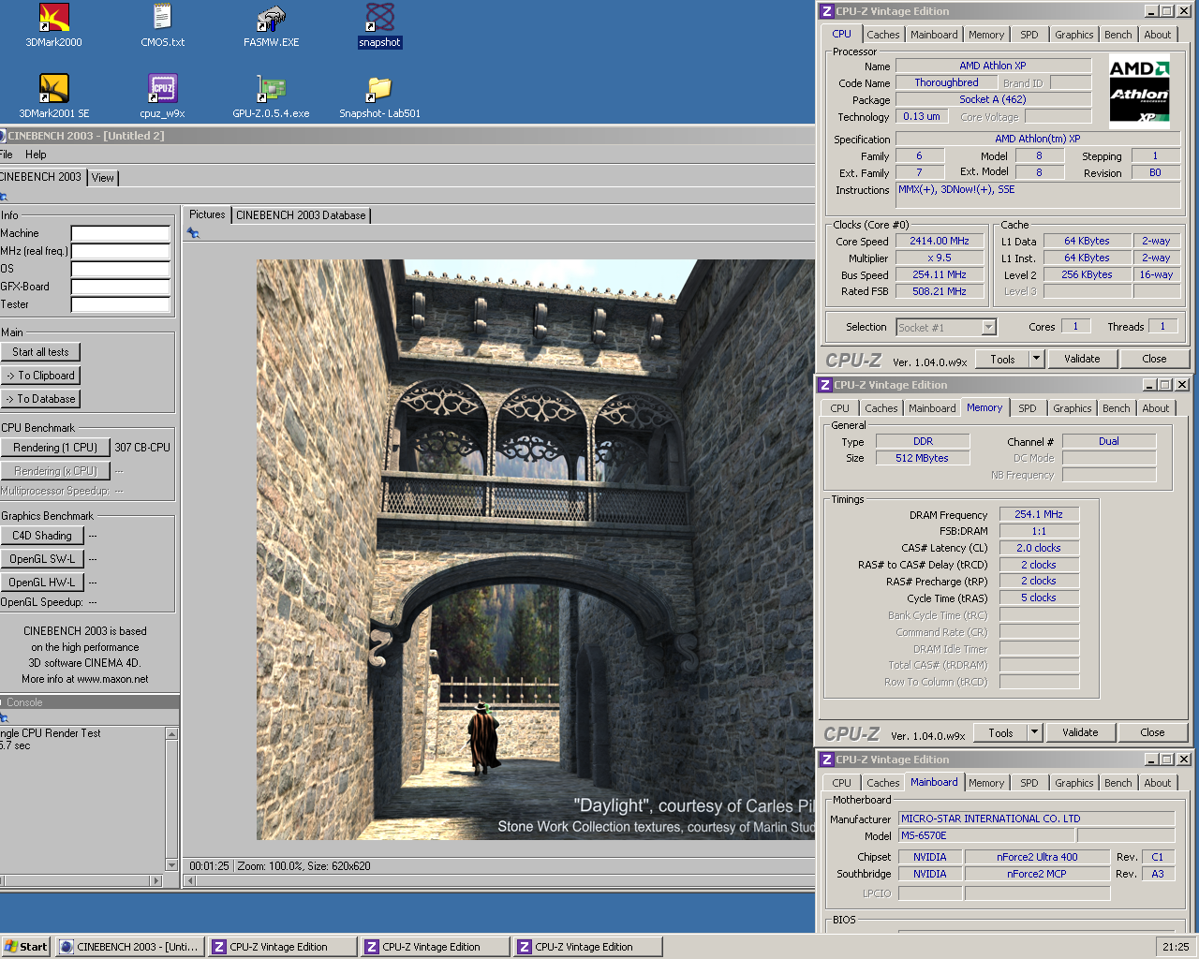
Task: Expand Tools dropdown arrow in middle CPU-Z window
Action: coord(1034,732)
